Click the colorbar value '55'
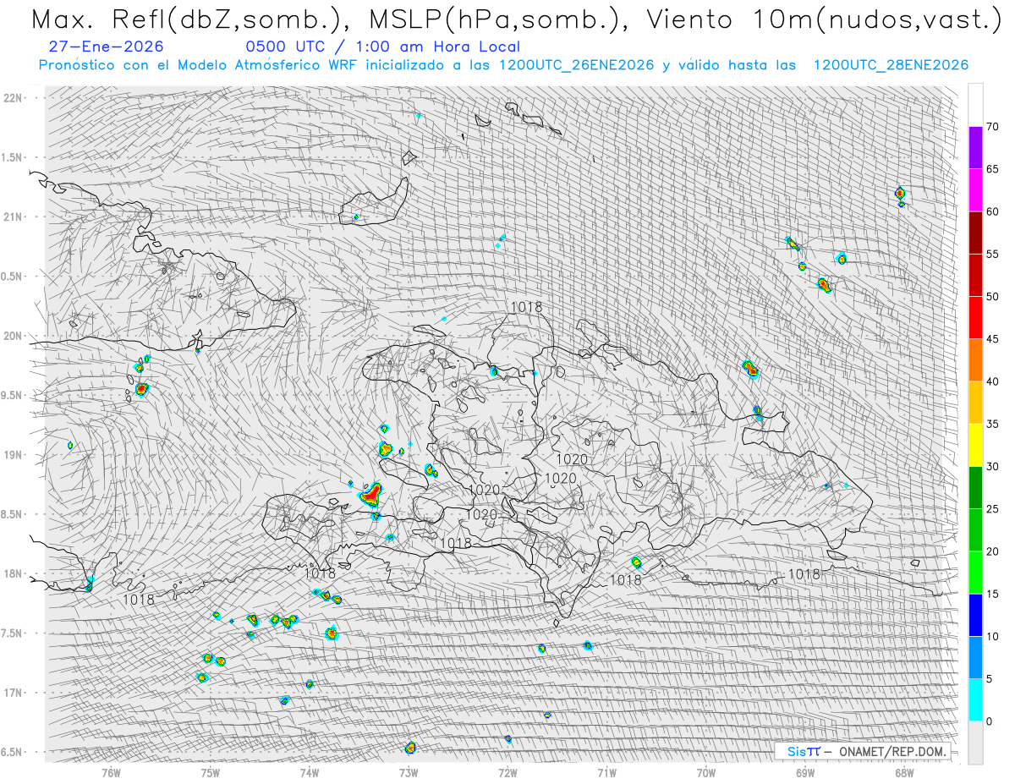The height and width of the screenshot is (784, 1015). 992,254
